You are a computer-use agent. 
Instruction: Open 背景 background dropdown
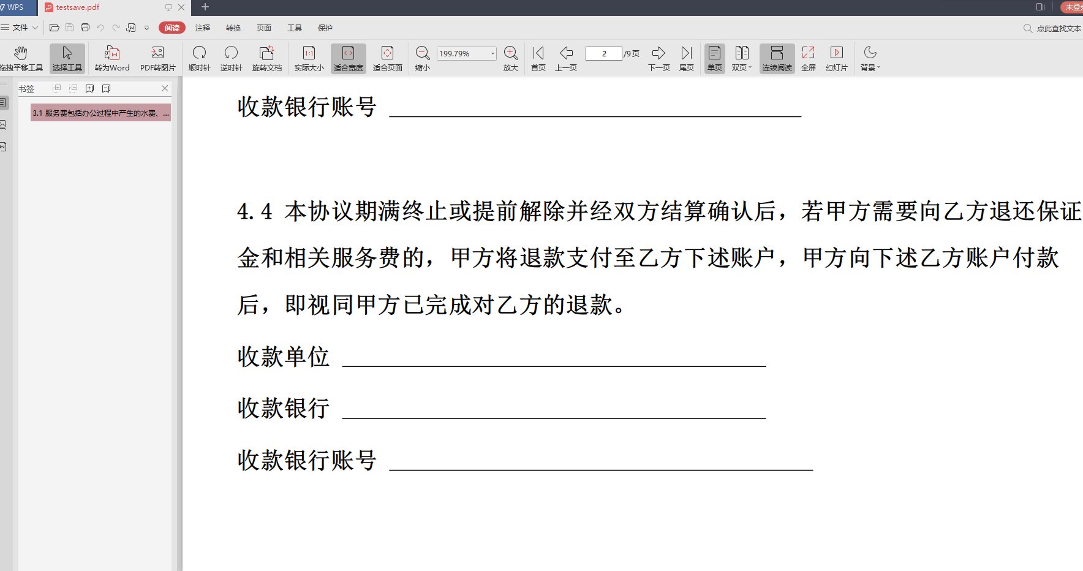pyautogui.click(x=870, y=59)
